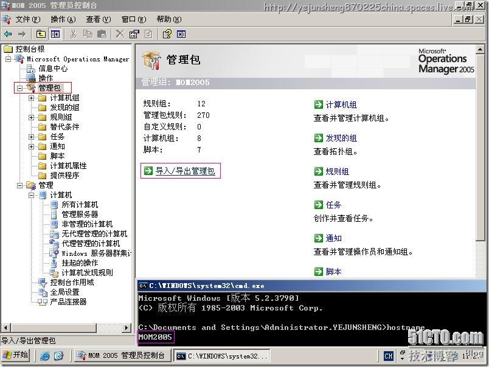Select 计算机发现规则 in the tree
The height and width of the screenshot is (367, 489).
coord(88,272)
